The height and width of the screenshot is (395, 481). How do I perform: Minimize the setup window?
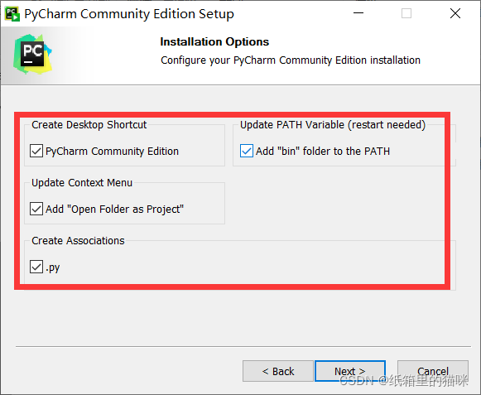tap(358, 13)
